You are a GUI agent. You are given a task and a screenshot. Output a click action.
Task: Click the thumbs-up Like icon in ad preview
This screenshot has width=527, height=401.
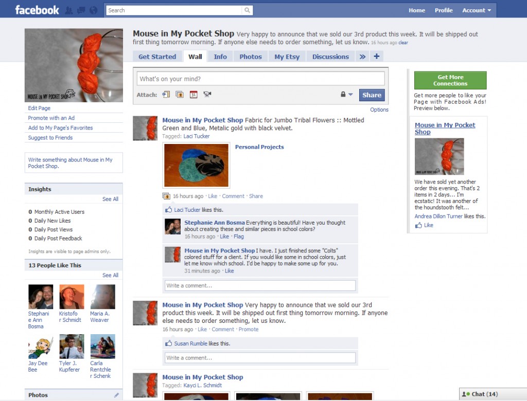tap(418, 225)
